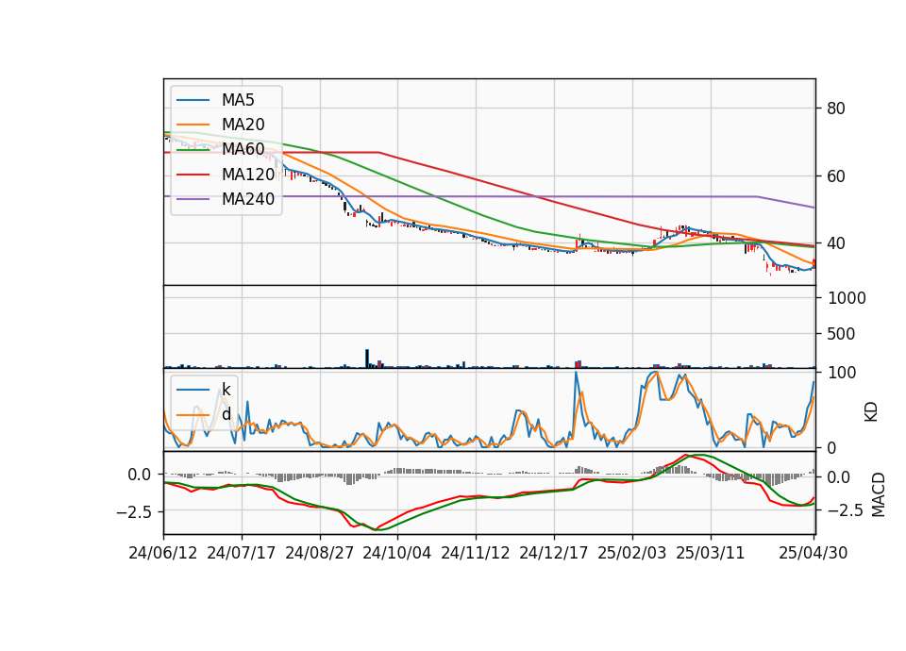Click the 25/04/30 date tick label
The width and height of the screenshot is (906, 651).
pos(813,554)
